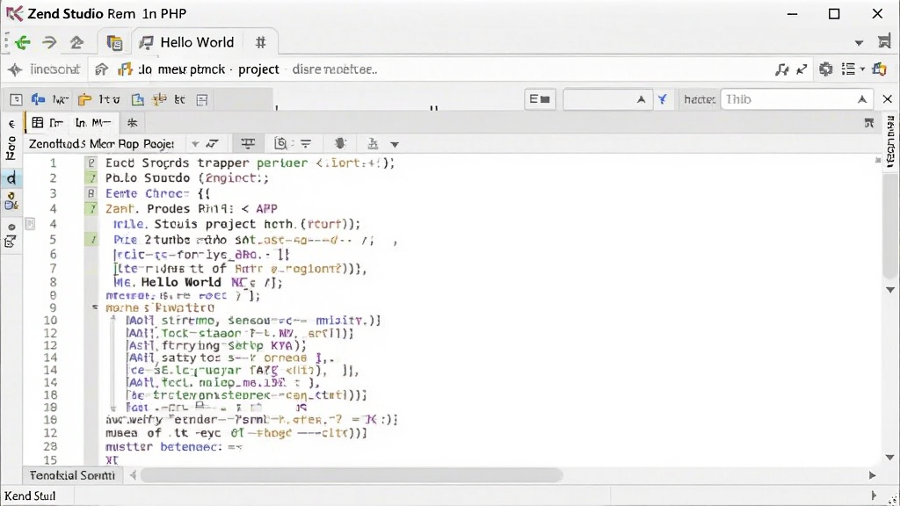Select the 'd' icon in the left side bar
This screenshot has width=900, height=506.
(11, 179)
